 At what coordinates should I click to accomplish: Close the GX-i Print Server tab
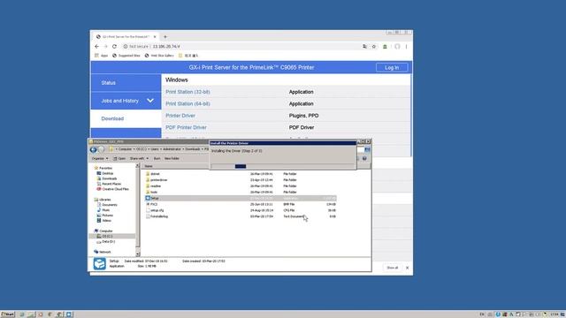[155, 37]
